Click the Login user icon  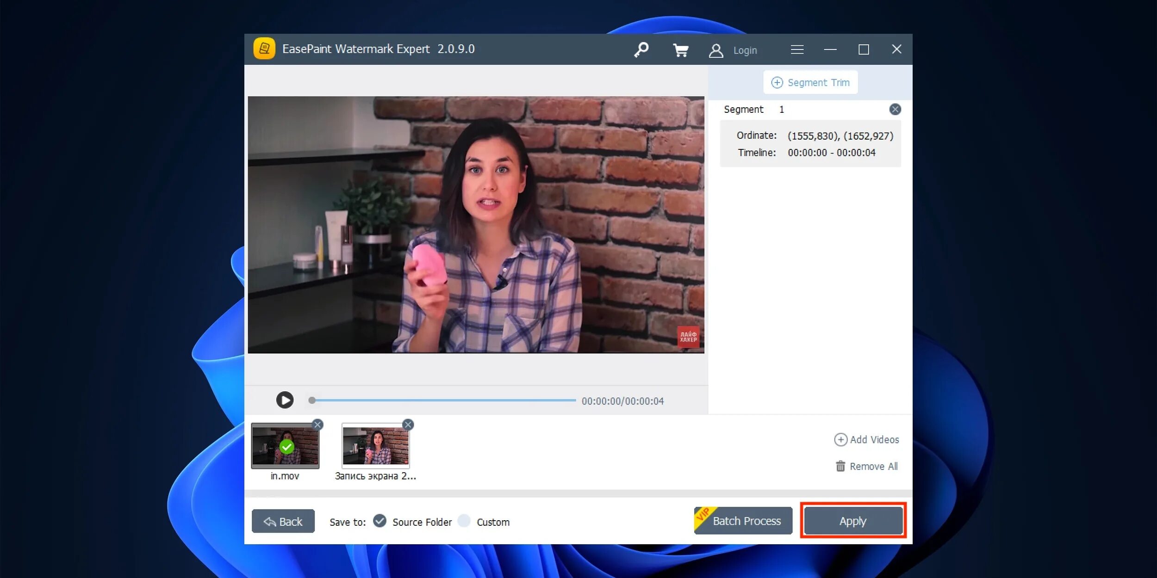click(x=715, y=50)
